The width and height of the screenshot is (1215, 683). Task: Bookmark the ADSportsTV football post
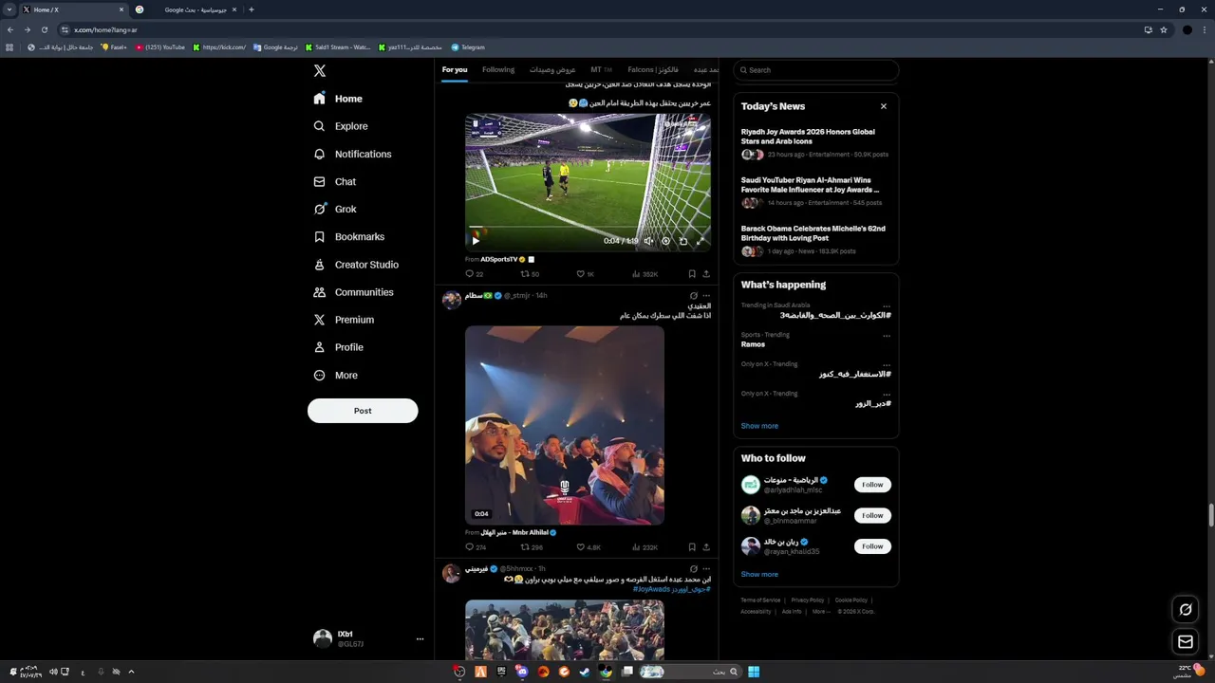tap(692, 274)
